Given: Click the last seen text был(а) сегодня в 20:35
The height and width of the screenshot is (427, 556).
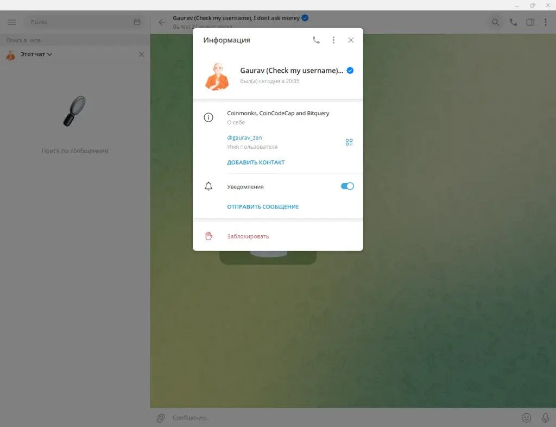Looking at the screenshot, I should 269,81.
